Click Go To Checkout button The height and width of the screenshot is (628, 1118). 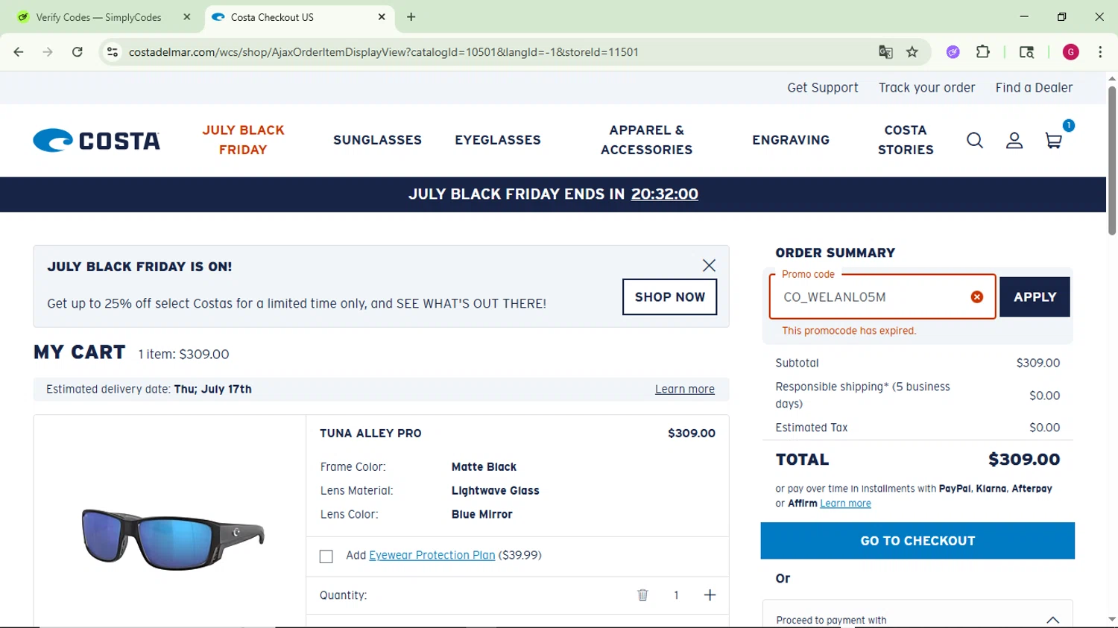[x=918, y=541]
